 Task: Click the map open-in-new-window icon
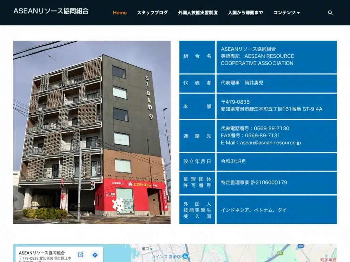[x=81, y=254]
